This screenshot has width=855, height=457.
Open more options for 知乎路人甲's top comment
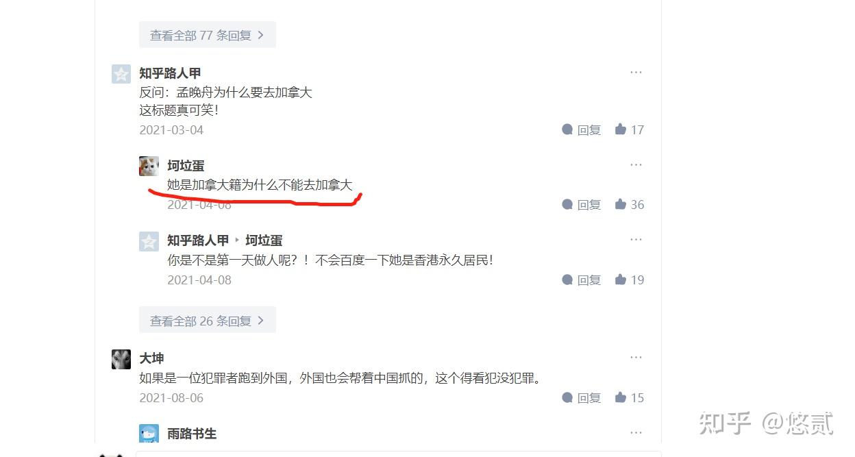click(636, 72)
